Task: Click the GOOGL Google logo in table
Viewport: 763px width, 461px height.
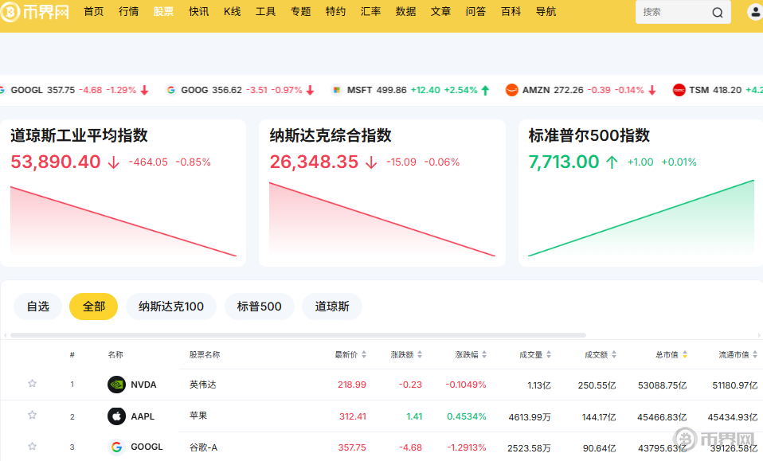Action: (x=116, y=447)
